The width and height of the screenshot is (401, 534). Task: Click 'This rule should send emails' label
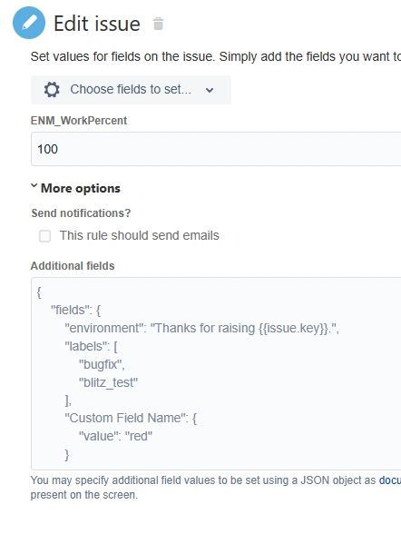point(140,236)
